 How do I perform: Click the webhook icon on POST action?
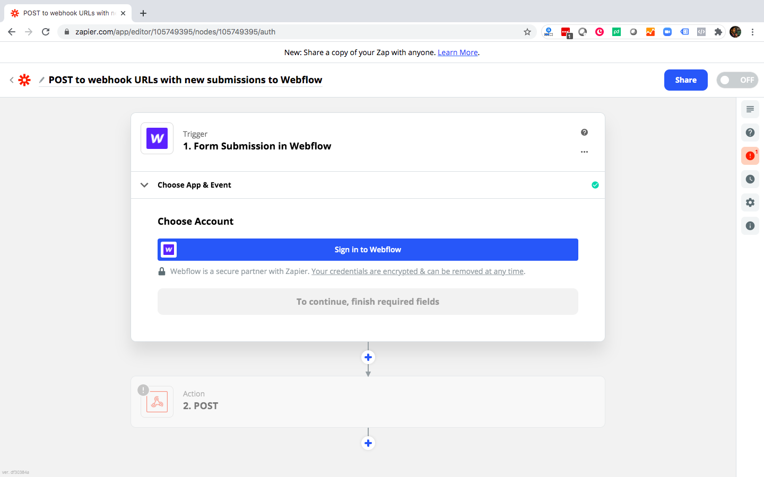click(x=157, y=402)
